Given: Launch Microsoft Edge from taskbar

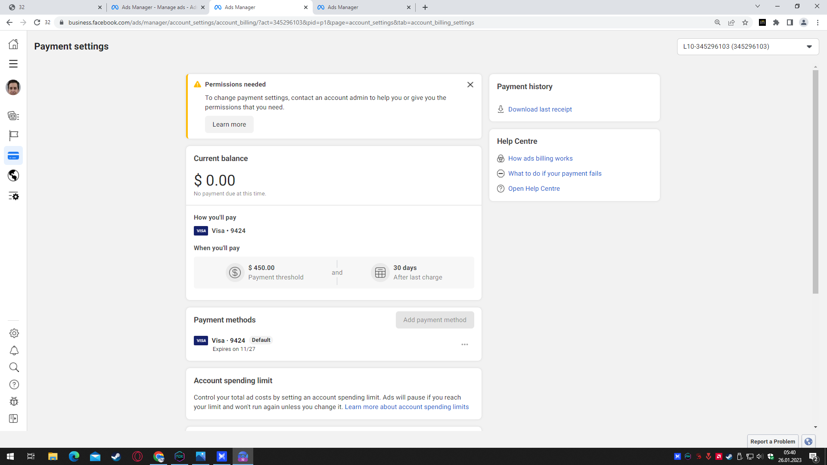Looking at the screenshot, I should click(74, 456).
